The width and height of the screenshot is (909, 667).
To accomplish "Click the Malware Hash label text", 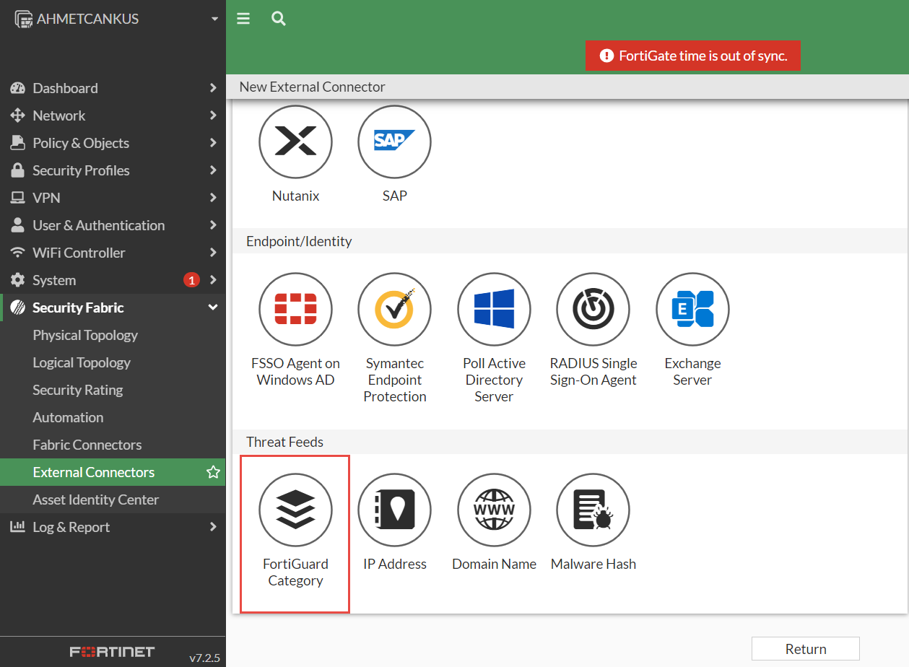I will tap(593, 564).
